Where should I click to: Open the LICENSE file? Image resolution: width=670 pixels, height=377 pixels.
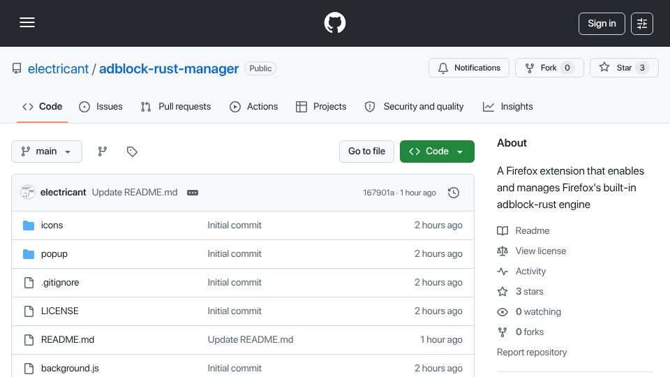point(60,311)
